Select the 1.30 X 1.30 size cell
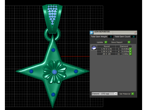This screenshot has width=147, height=110. [x=106, y=52]
